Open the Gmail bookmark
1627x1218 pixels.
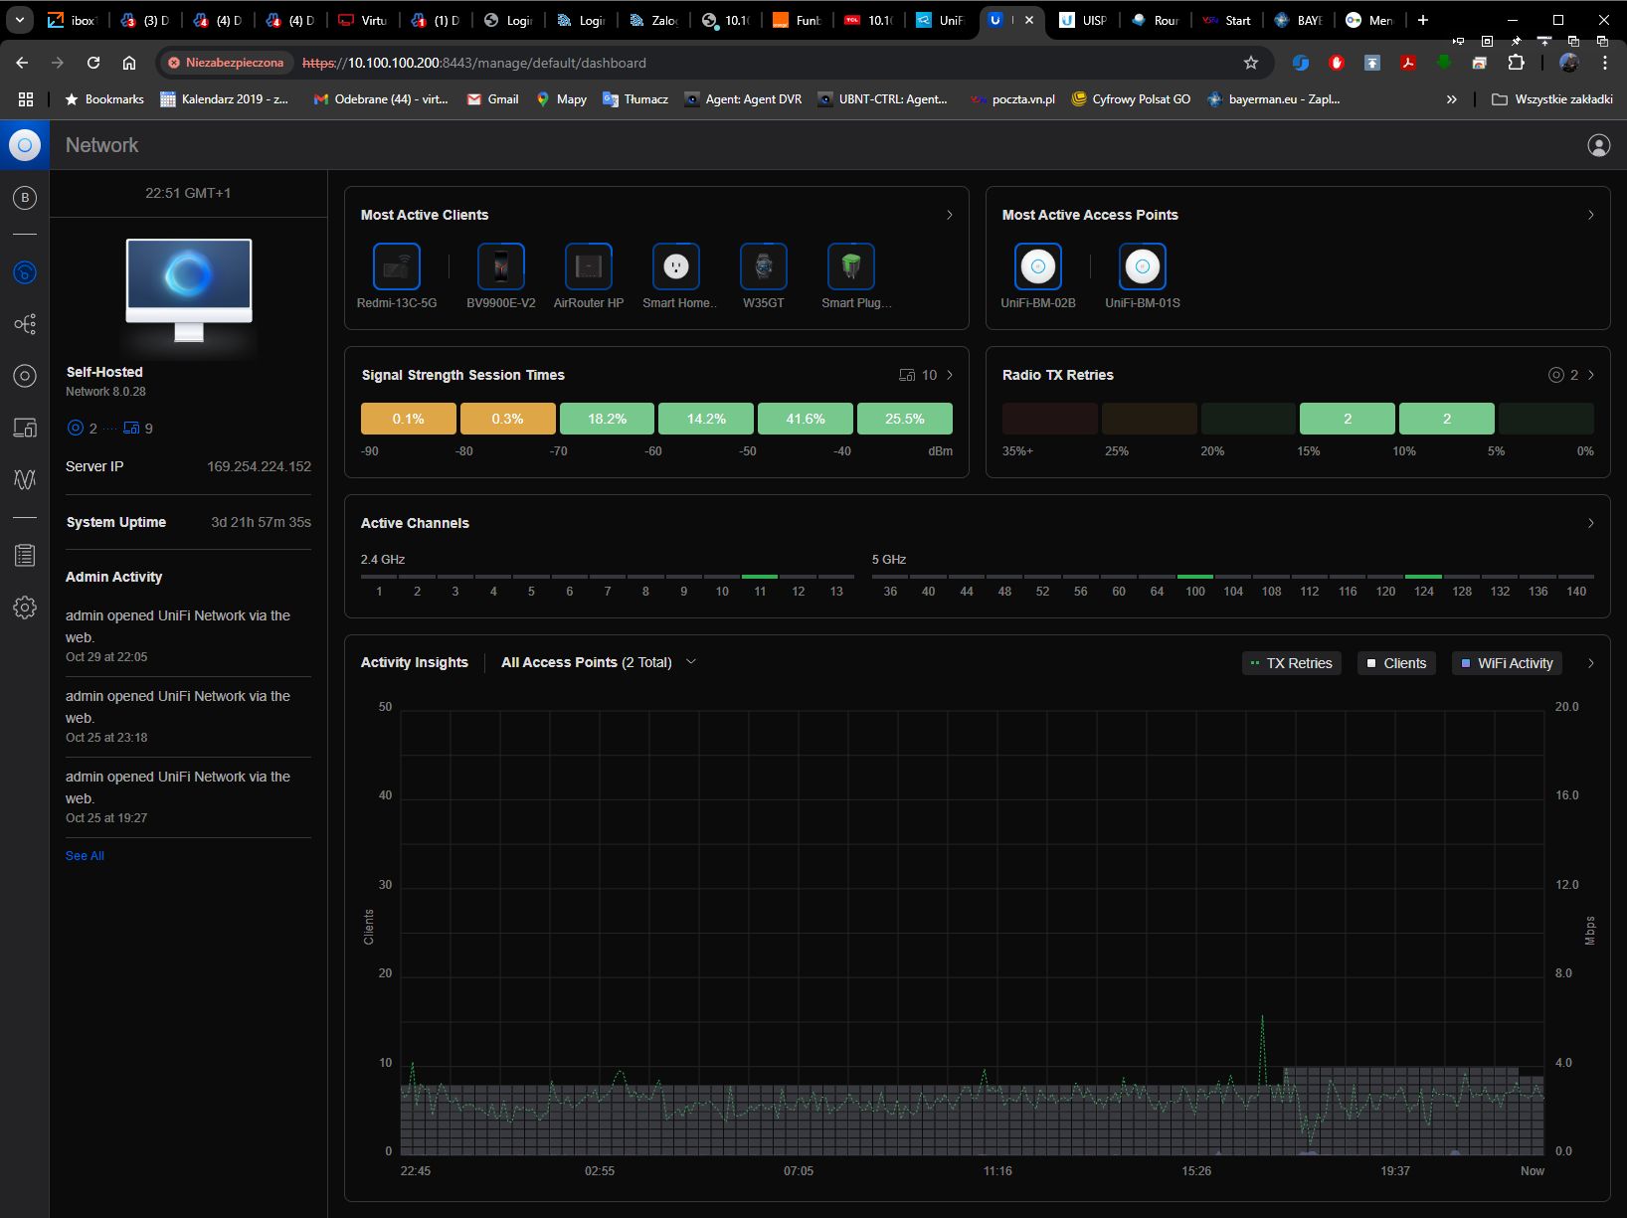tap(492, 99)
